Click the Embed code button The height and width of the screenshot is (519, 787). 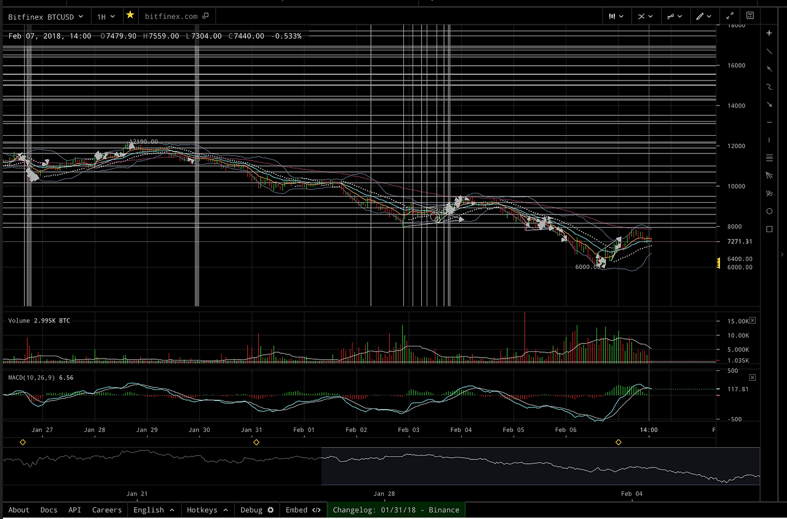point(303,510)
